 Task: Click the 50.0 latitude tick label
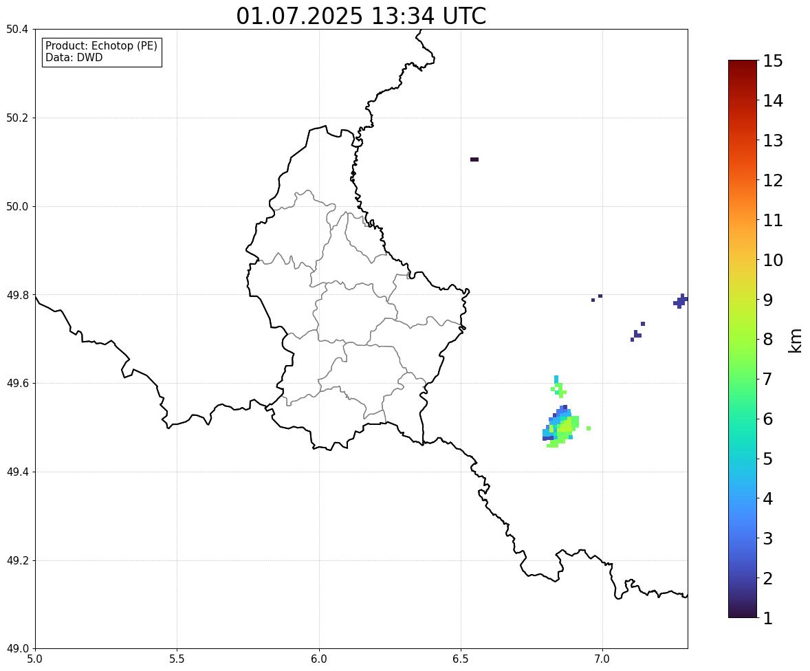tap(17, 207)
